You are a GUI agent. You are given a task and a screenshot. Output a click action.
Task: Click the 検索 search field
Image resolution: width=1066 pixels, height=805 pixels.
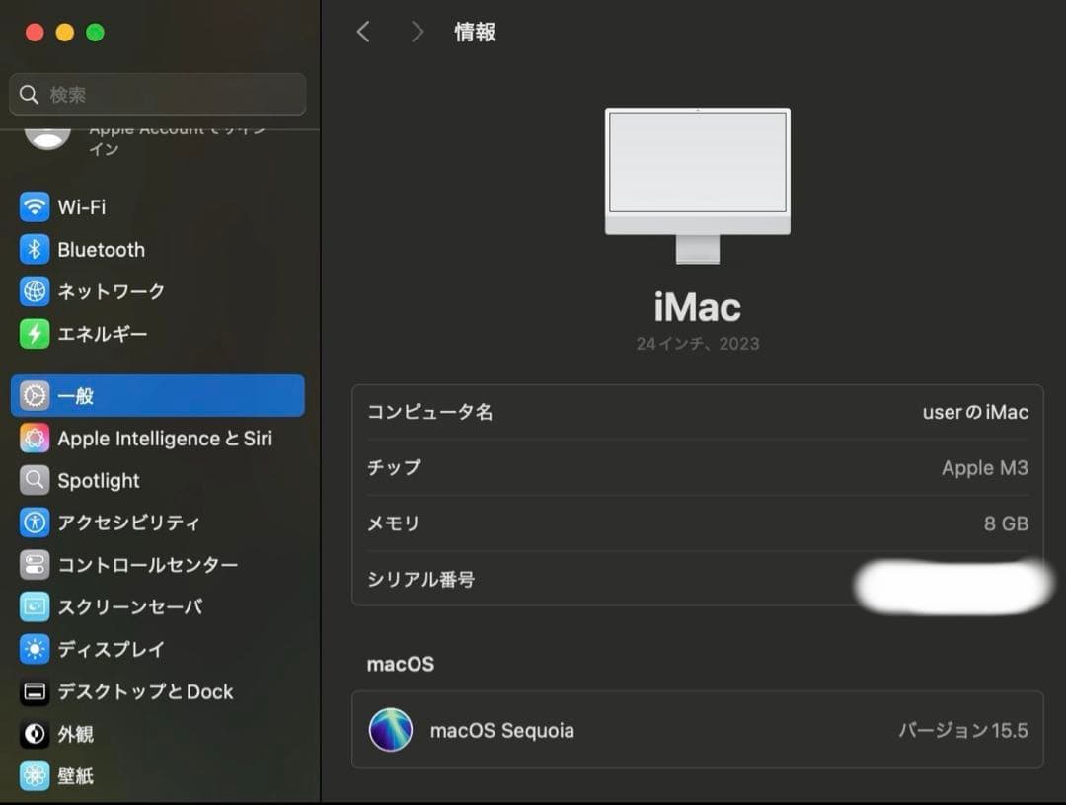(158, 94)
